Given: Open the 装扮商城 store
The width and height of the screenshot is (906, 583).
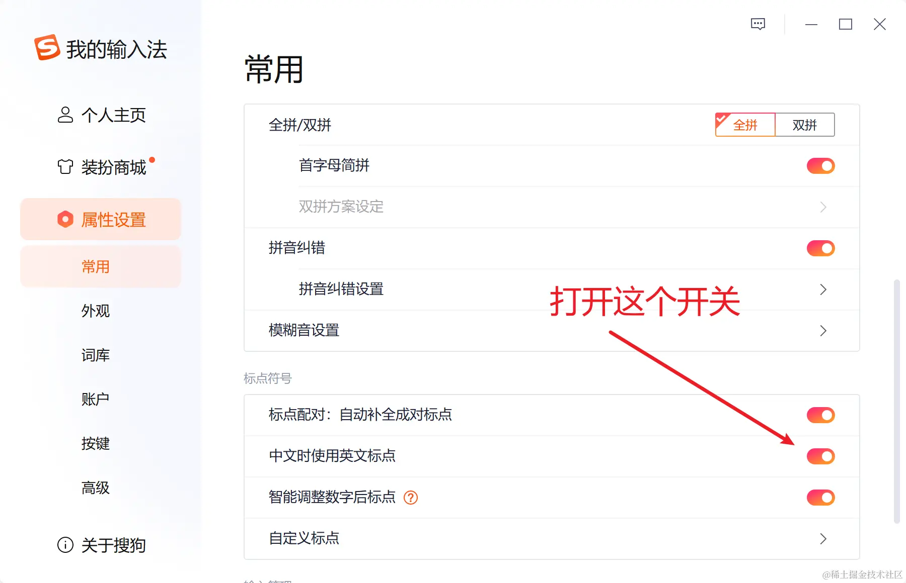Looking at the screenshot, I should pos(114,167).
